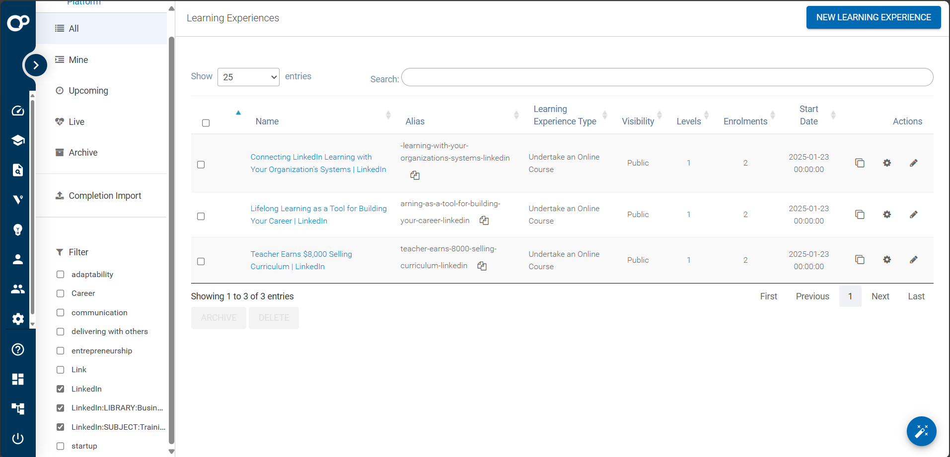This screenshot has height=457, width=950.
Task: Click NEW LEARNING EXPERIENCE button
Action: point(873,17)
